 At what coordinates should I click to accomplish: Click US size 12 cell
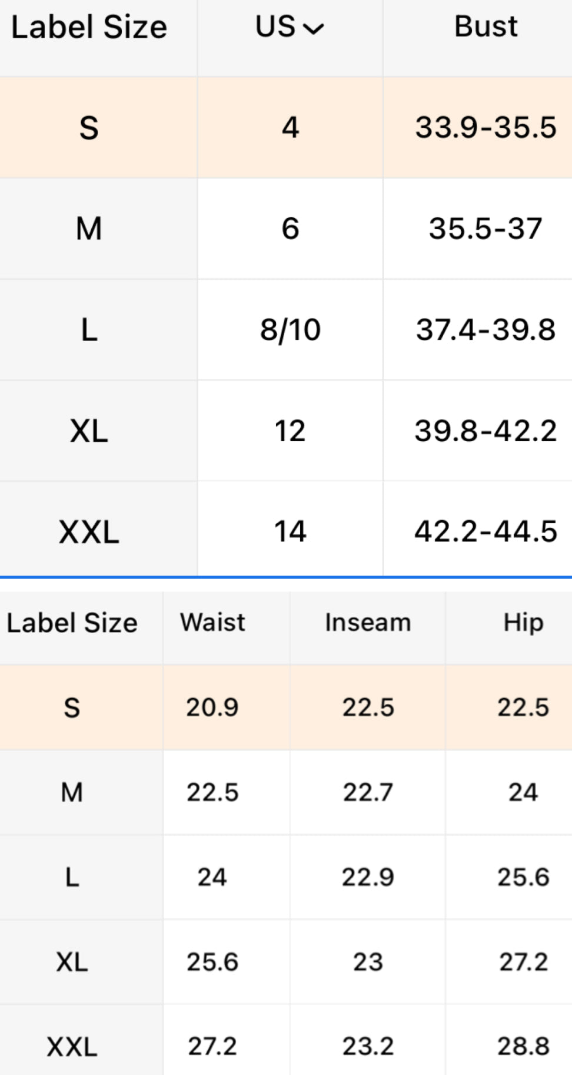click(290, 431)
